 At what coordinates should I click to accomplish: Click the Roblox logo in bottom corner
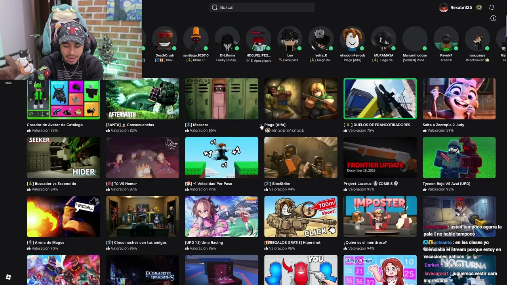click(x=8, y=277)
